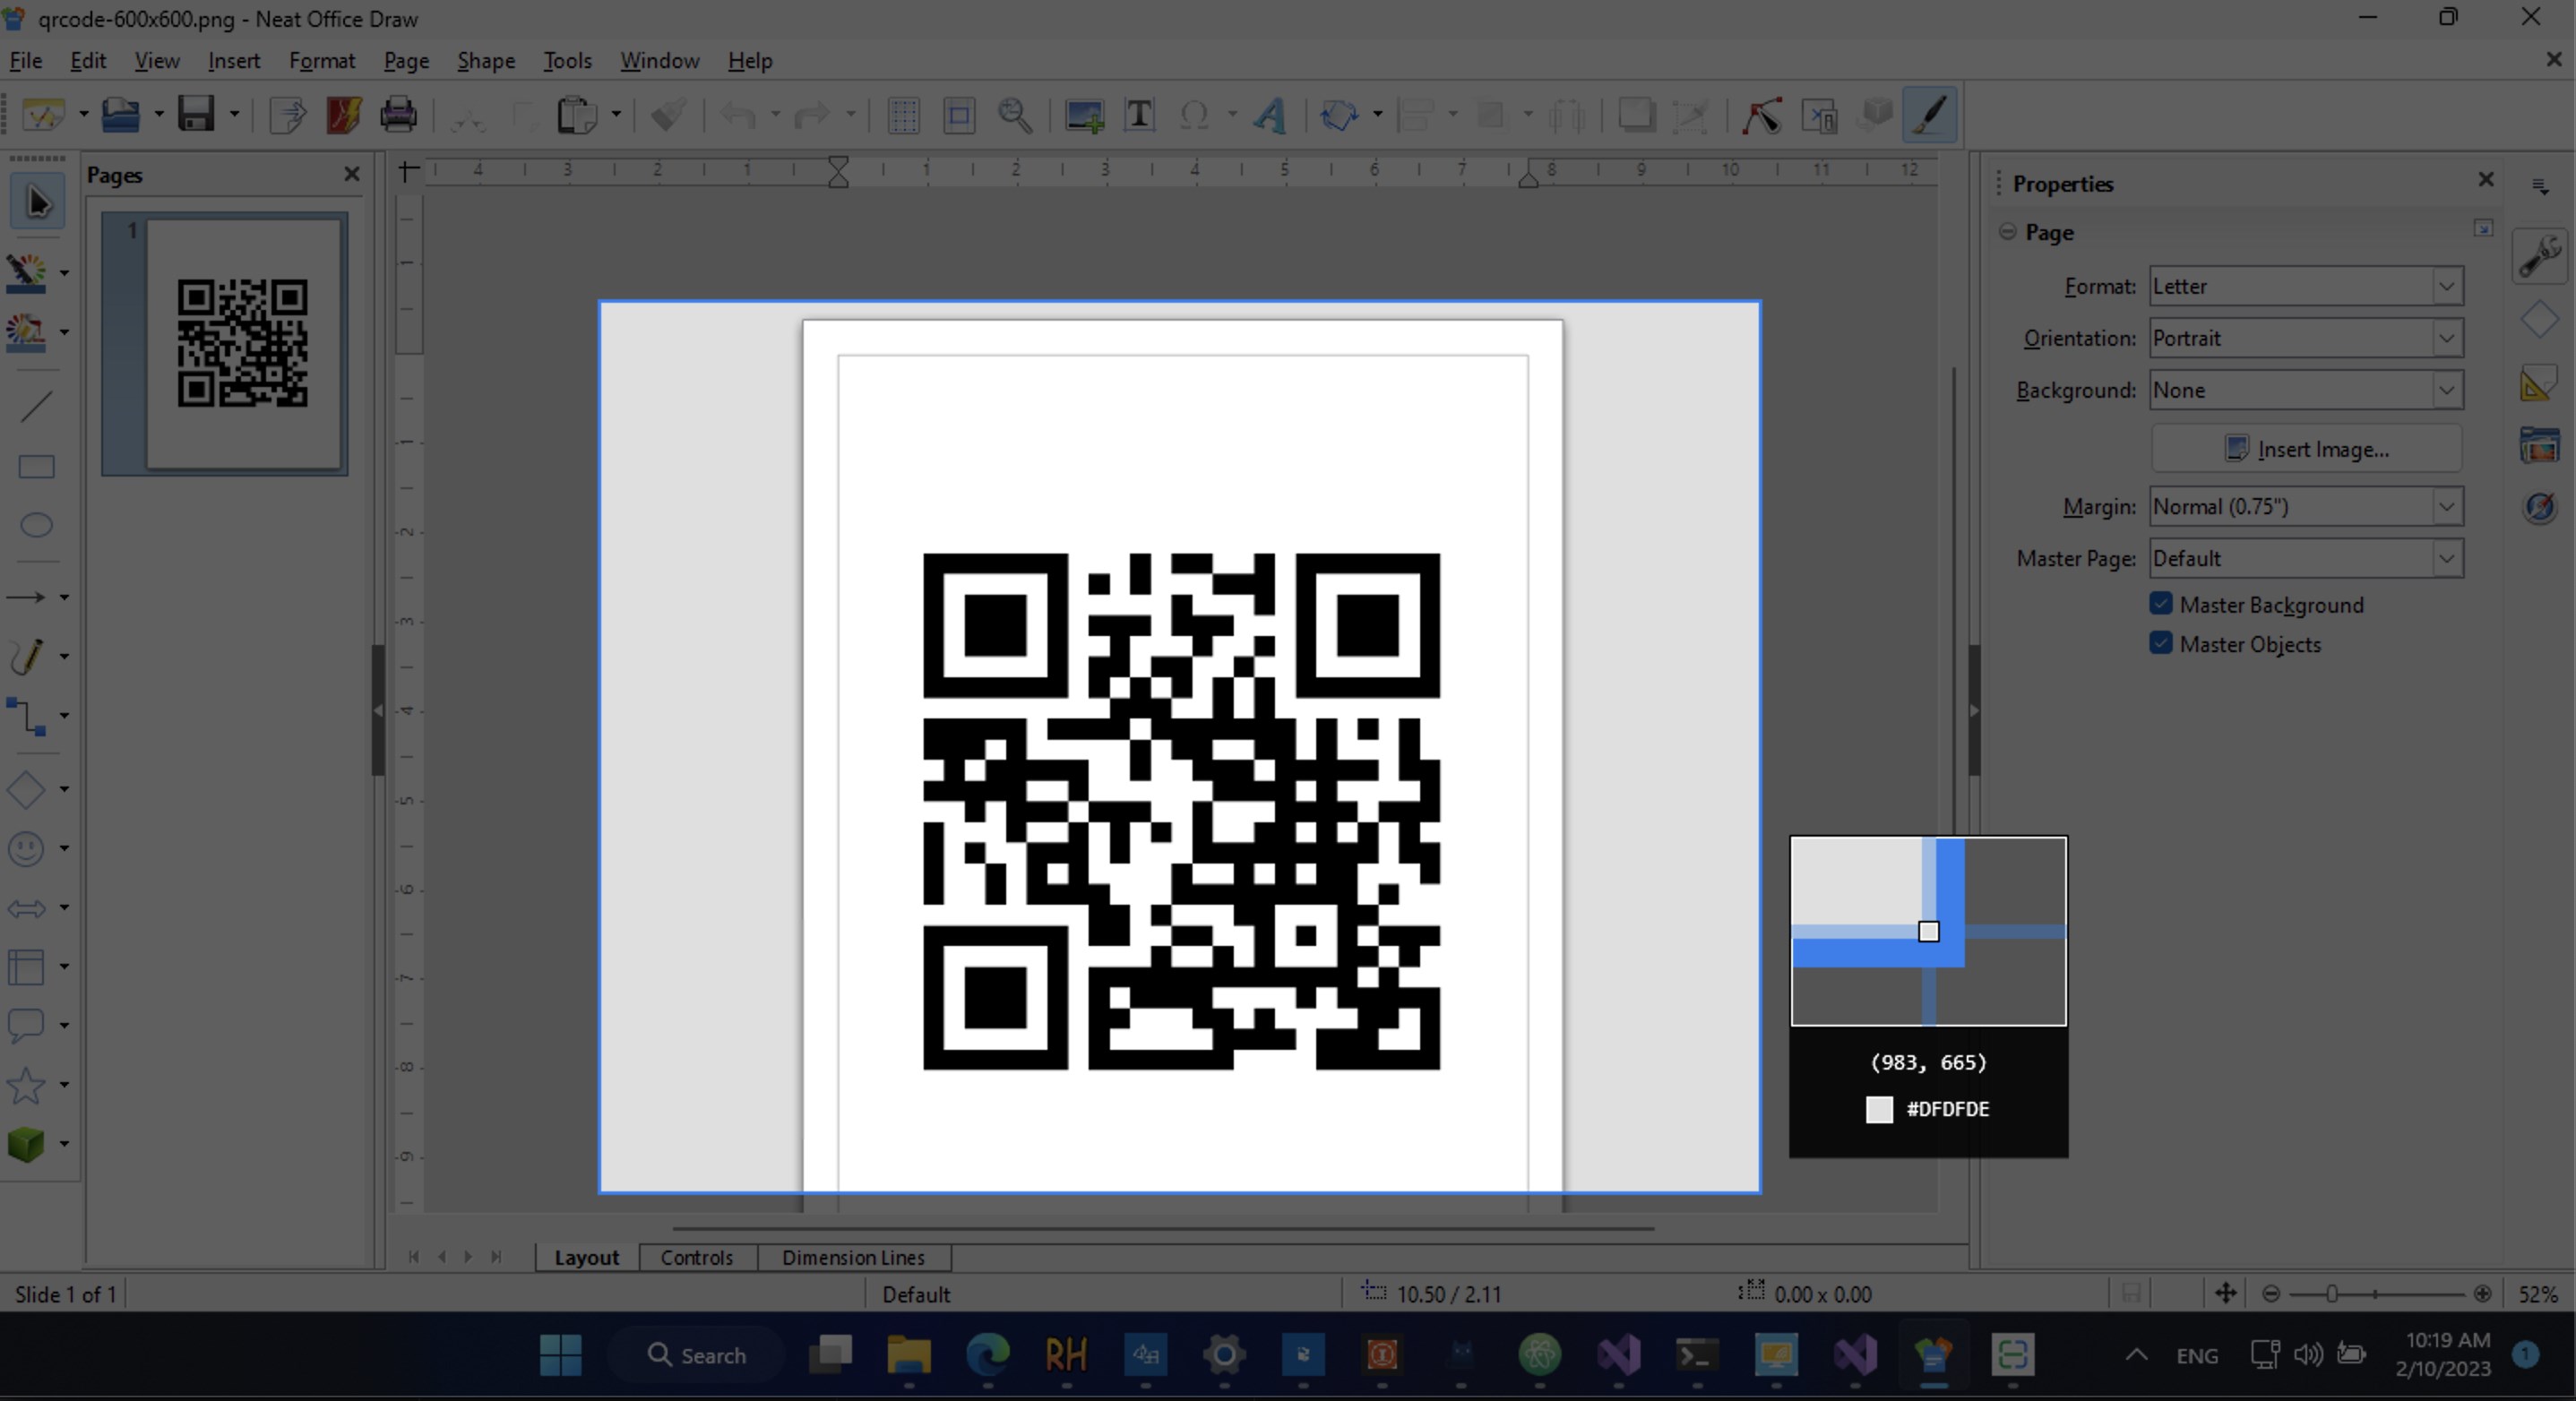Click the zoom slider in status bar

pyautogui.click(x=2331, y=1294)
